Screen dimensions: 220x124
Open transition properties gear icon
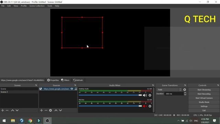(185, 90)
